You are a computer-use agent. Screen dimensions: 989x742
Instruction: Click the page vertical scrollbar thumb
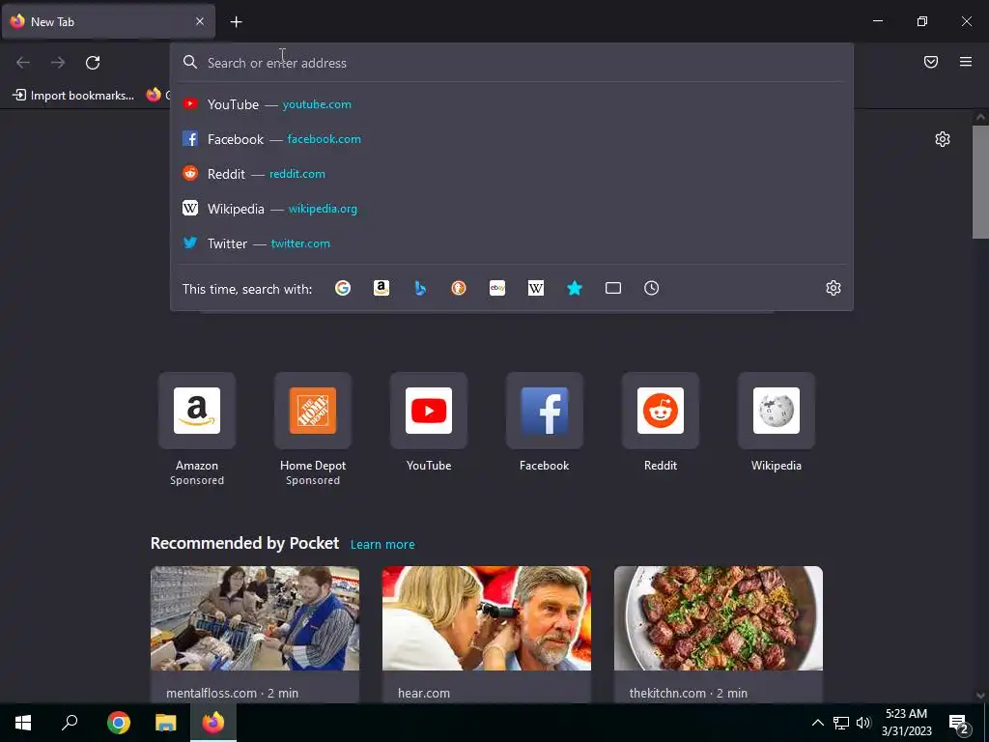click(x=980, y=182)
